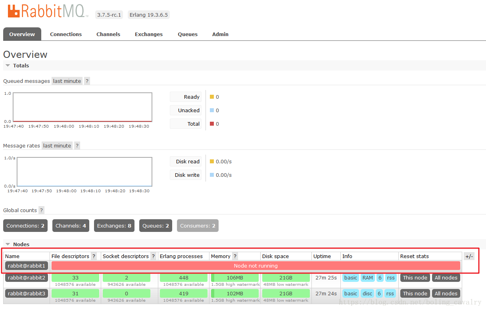486x310 pixels.
Task: Switch to the Channels tab
Action: coord(108,34)
